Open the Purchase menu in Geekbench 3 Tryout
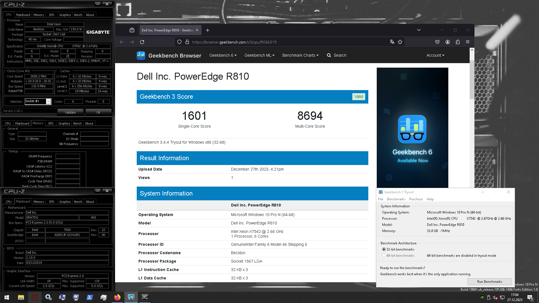 [x=416, y=199]
